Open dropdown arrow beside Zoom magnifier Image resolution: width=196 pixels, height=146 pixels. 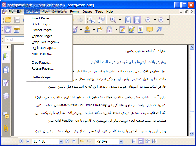coord(120,20)
